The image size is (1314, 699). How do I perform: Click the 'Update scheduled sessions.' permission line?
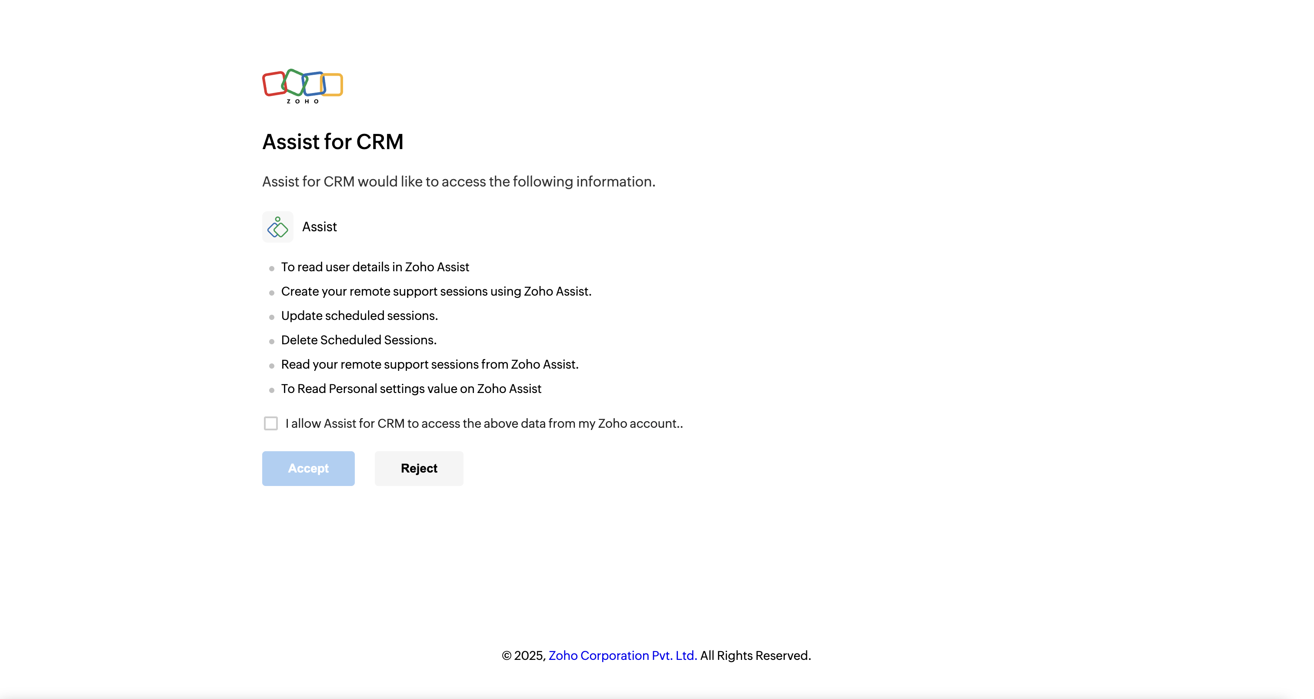pos(359,316)
